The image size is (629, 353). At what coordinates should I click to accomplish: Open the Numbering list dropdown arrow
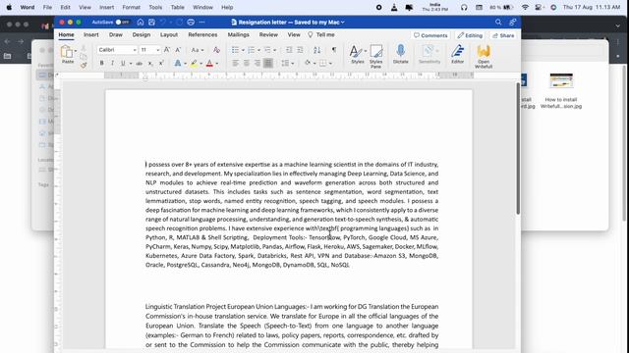258,50
